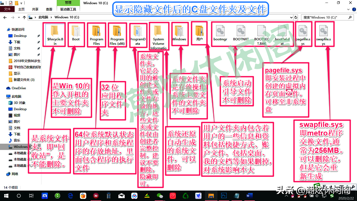Go back with the Back arrow
This screenshot has height=201, width=357.
point(5,18)
